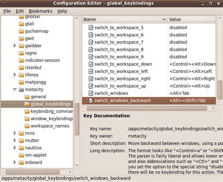
Task: Click the workspace_names folder icon
Action: (x=27, y=126)
